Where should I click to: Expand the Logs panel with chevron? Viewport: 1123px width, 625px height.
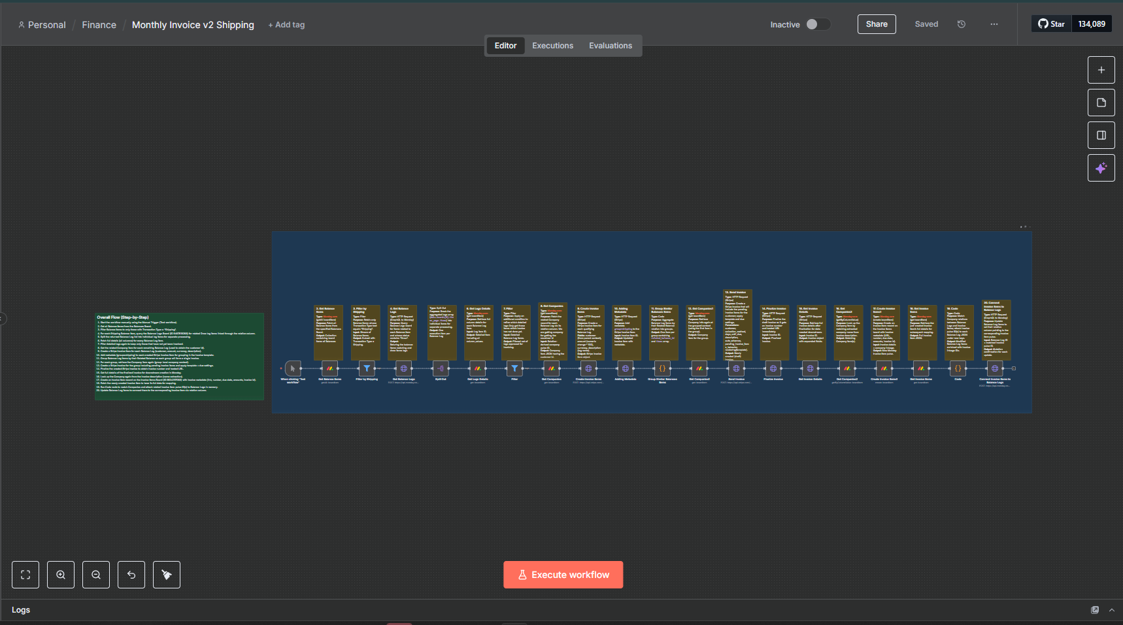point(1111,610)
